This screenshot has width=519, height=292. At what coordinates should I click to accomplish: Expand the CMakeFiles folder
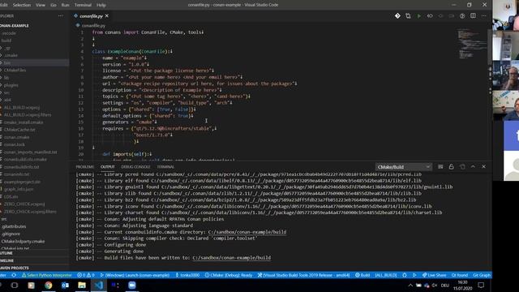(34, 71)
